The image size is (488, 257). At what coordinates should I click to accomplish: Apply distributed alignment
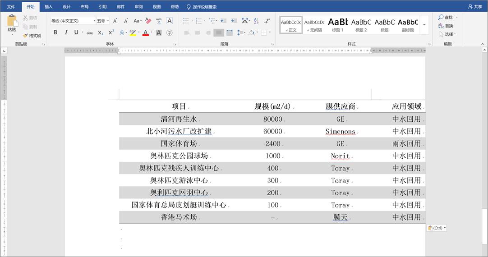230,32
